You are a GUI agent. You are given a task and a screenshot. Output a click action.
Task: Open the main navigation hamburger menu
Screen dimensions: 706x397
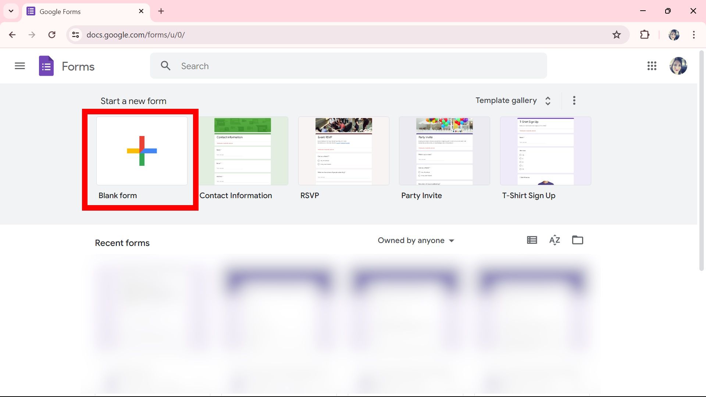click(20, 66)
